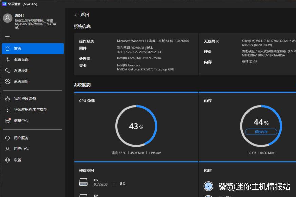Click disk model MTFDKBA1T0TGD-1BK1AABGA

pyautogui.click(x=263, y=55)
